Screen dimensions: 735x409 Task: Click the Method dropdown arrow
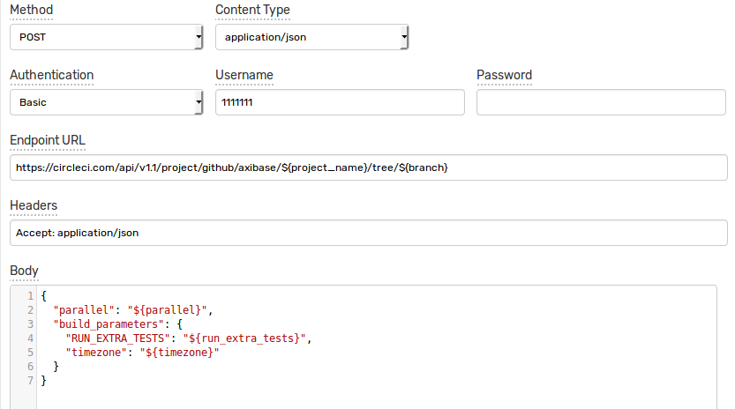[199, 37]
